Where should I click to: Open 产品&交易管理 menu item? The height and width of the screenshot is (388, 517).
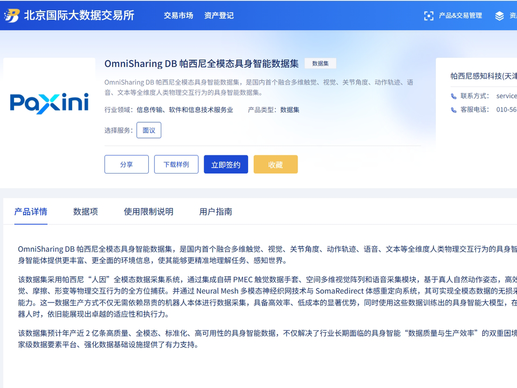coord(460,15)
